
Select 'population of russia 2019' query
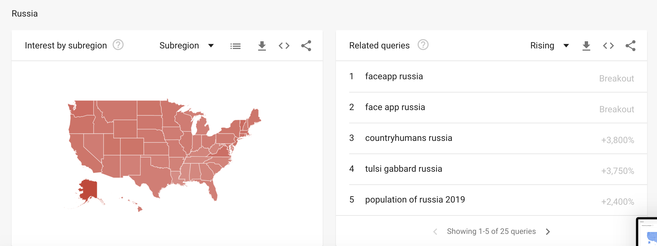point(415,200)
